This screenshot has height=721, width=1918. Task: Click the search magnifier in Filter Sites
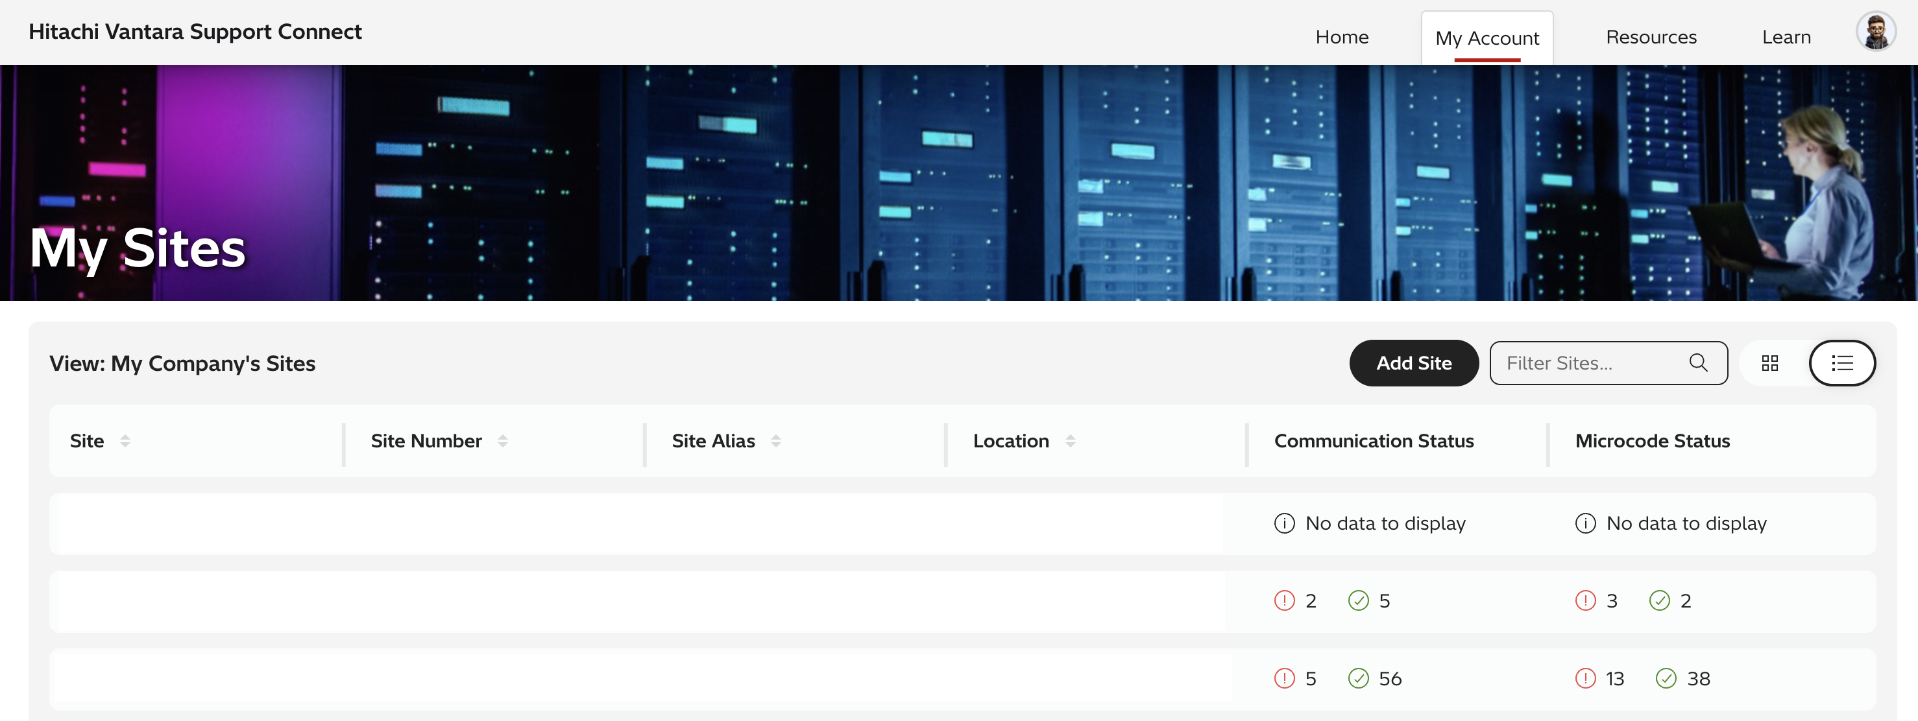click(x=1697, y=362)
